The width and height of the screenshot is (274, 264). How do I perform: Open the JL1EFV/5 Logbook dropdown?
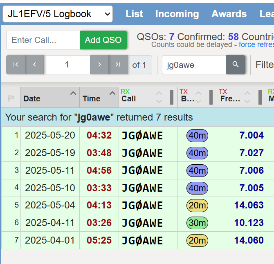[58, 14]
